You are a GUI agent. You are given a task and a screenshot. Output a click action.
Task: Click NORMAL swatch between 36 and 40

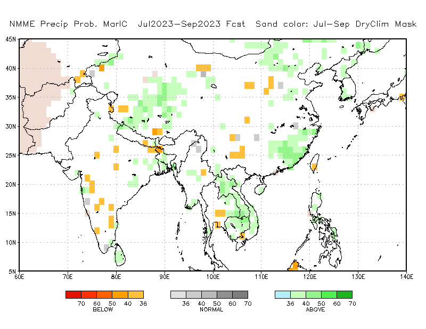coord(194,294)
